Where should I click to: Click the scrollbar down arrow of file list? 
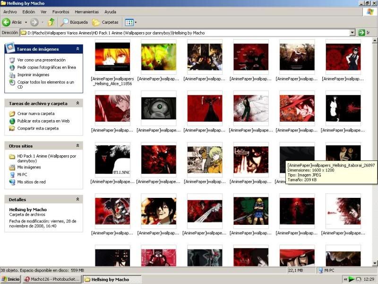pyautogui.click(x=375, y=263)
